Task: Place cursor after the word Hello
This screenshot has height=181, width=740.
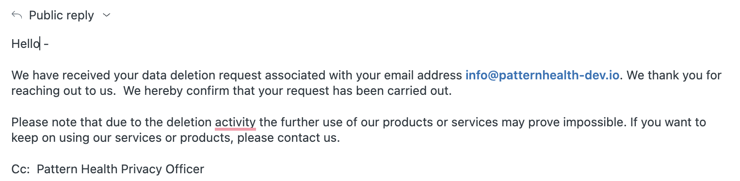Action: [40, 44]
